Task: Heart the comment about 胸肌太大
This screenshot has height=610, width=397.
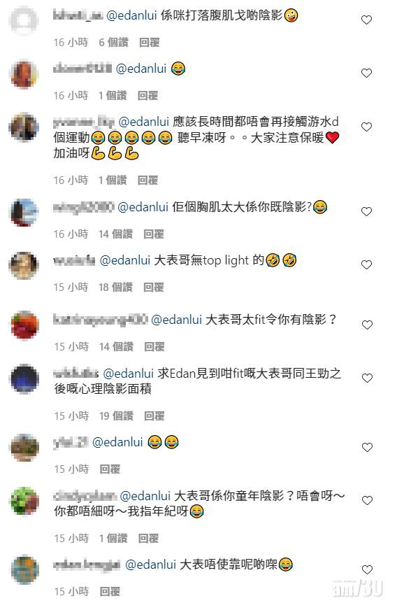Action: click(366, 212)
